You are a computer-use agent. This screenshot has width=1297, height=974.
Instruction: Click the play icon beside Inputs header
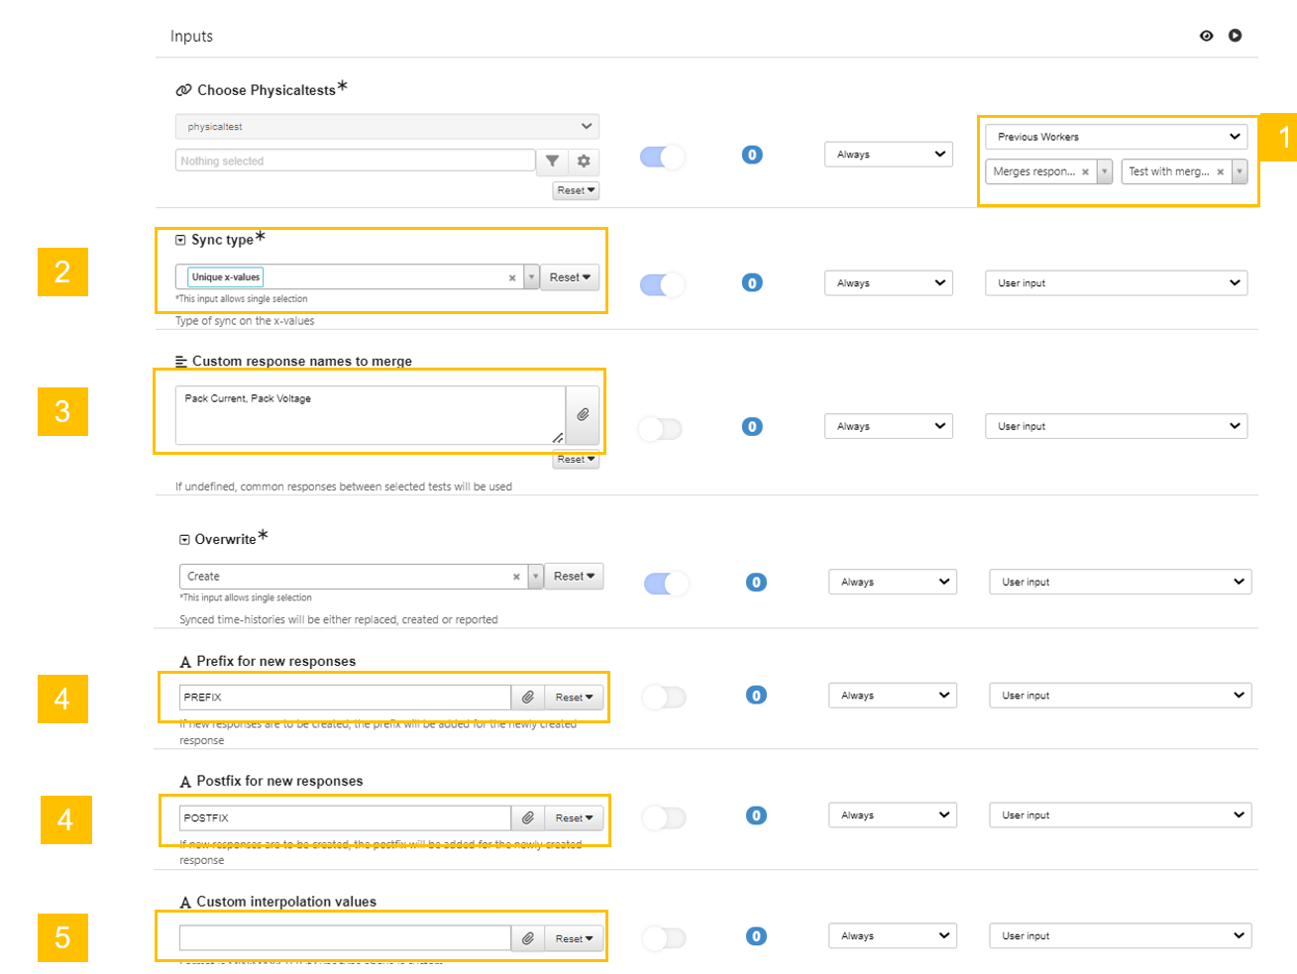coord(1235,36)
